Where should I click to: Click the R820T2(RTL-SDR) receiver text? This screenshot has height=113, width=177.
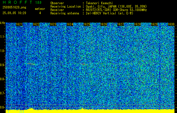pyautogui.click(x=116, y=10)
